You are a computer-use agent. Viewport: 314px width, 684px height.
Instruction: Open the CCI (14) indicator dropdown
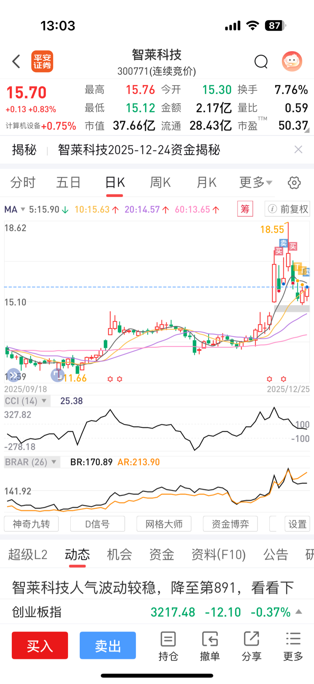(27, 401)
